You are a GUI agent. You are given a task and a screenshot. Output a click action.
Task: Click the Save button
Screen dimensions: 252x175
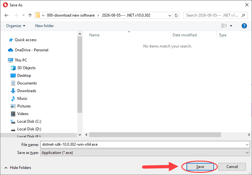pos(200,167)
